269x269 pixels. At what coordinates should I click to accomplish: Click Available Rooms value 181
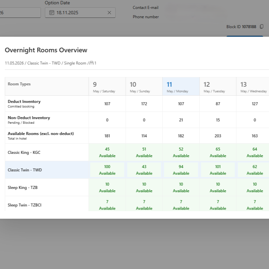(107, 136)
